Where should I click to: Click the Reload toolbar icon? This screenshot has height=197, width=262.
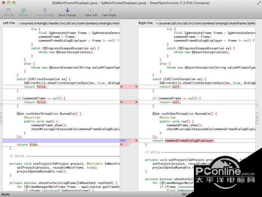(x=23, y=11)
